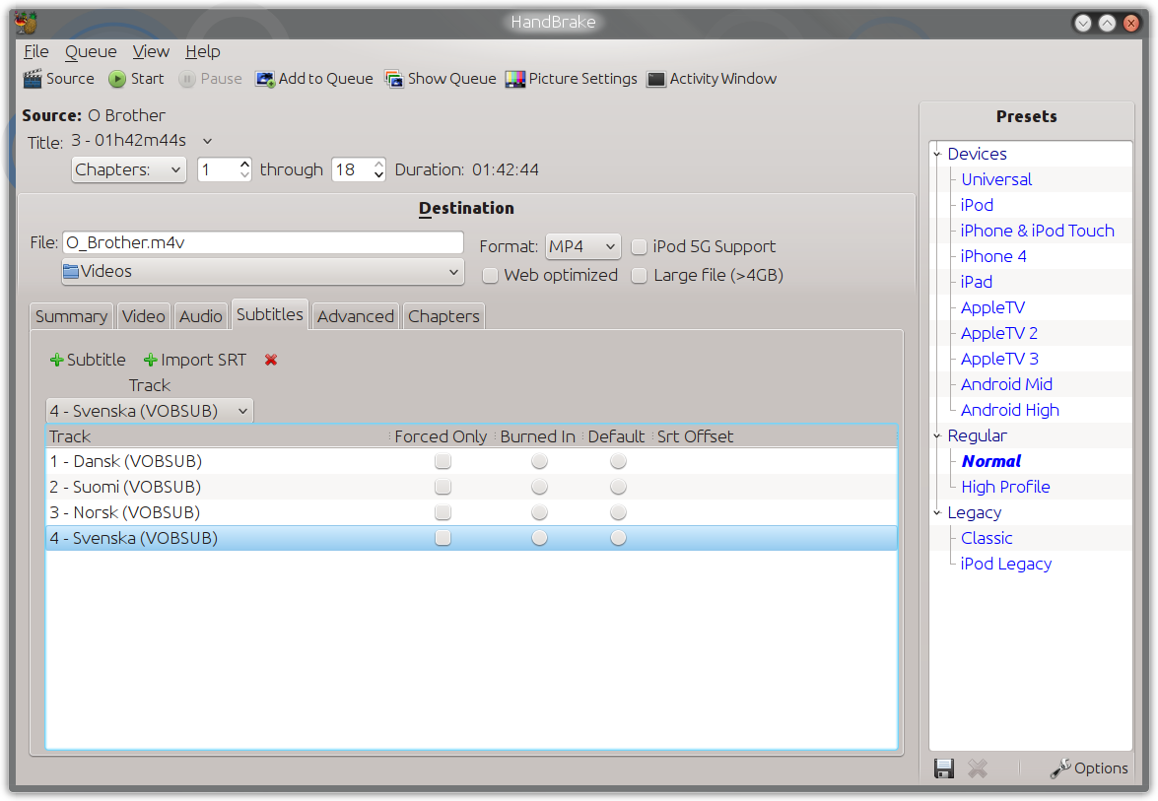The height and width of the screenshot is (801, 1158).
Task: Open preset Options wrench icon
Action: coord(1060,768)
